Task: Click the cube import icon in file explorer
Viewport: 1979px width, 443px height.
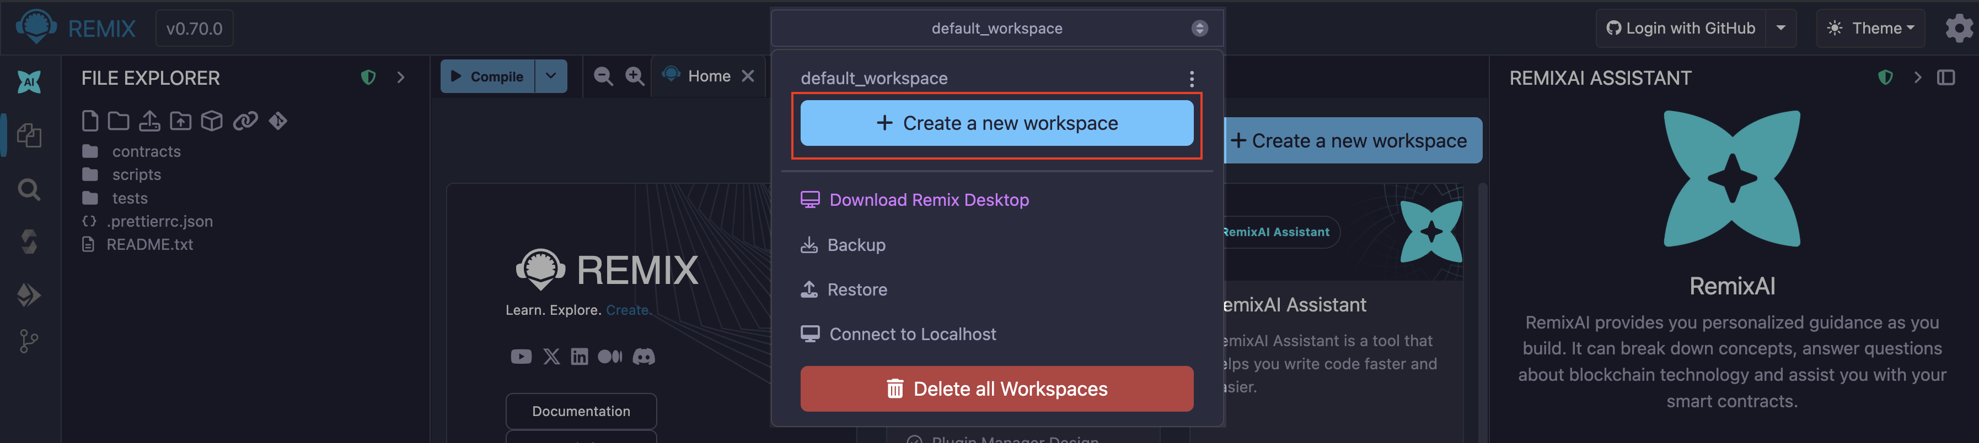Action: pos(212,121)
